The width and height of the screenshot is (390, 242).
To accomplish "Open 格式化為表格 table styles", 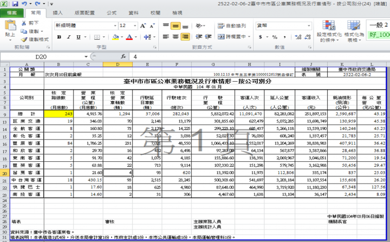I will (x=354, y=31).
